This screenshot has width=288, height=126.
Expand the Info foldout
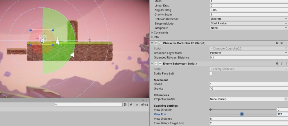[x=152, y=37]
